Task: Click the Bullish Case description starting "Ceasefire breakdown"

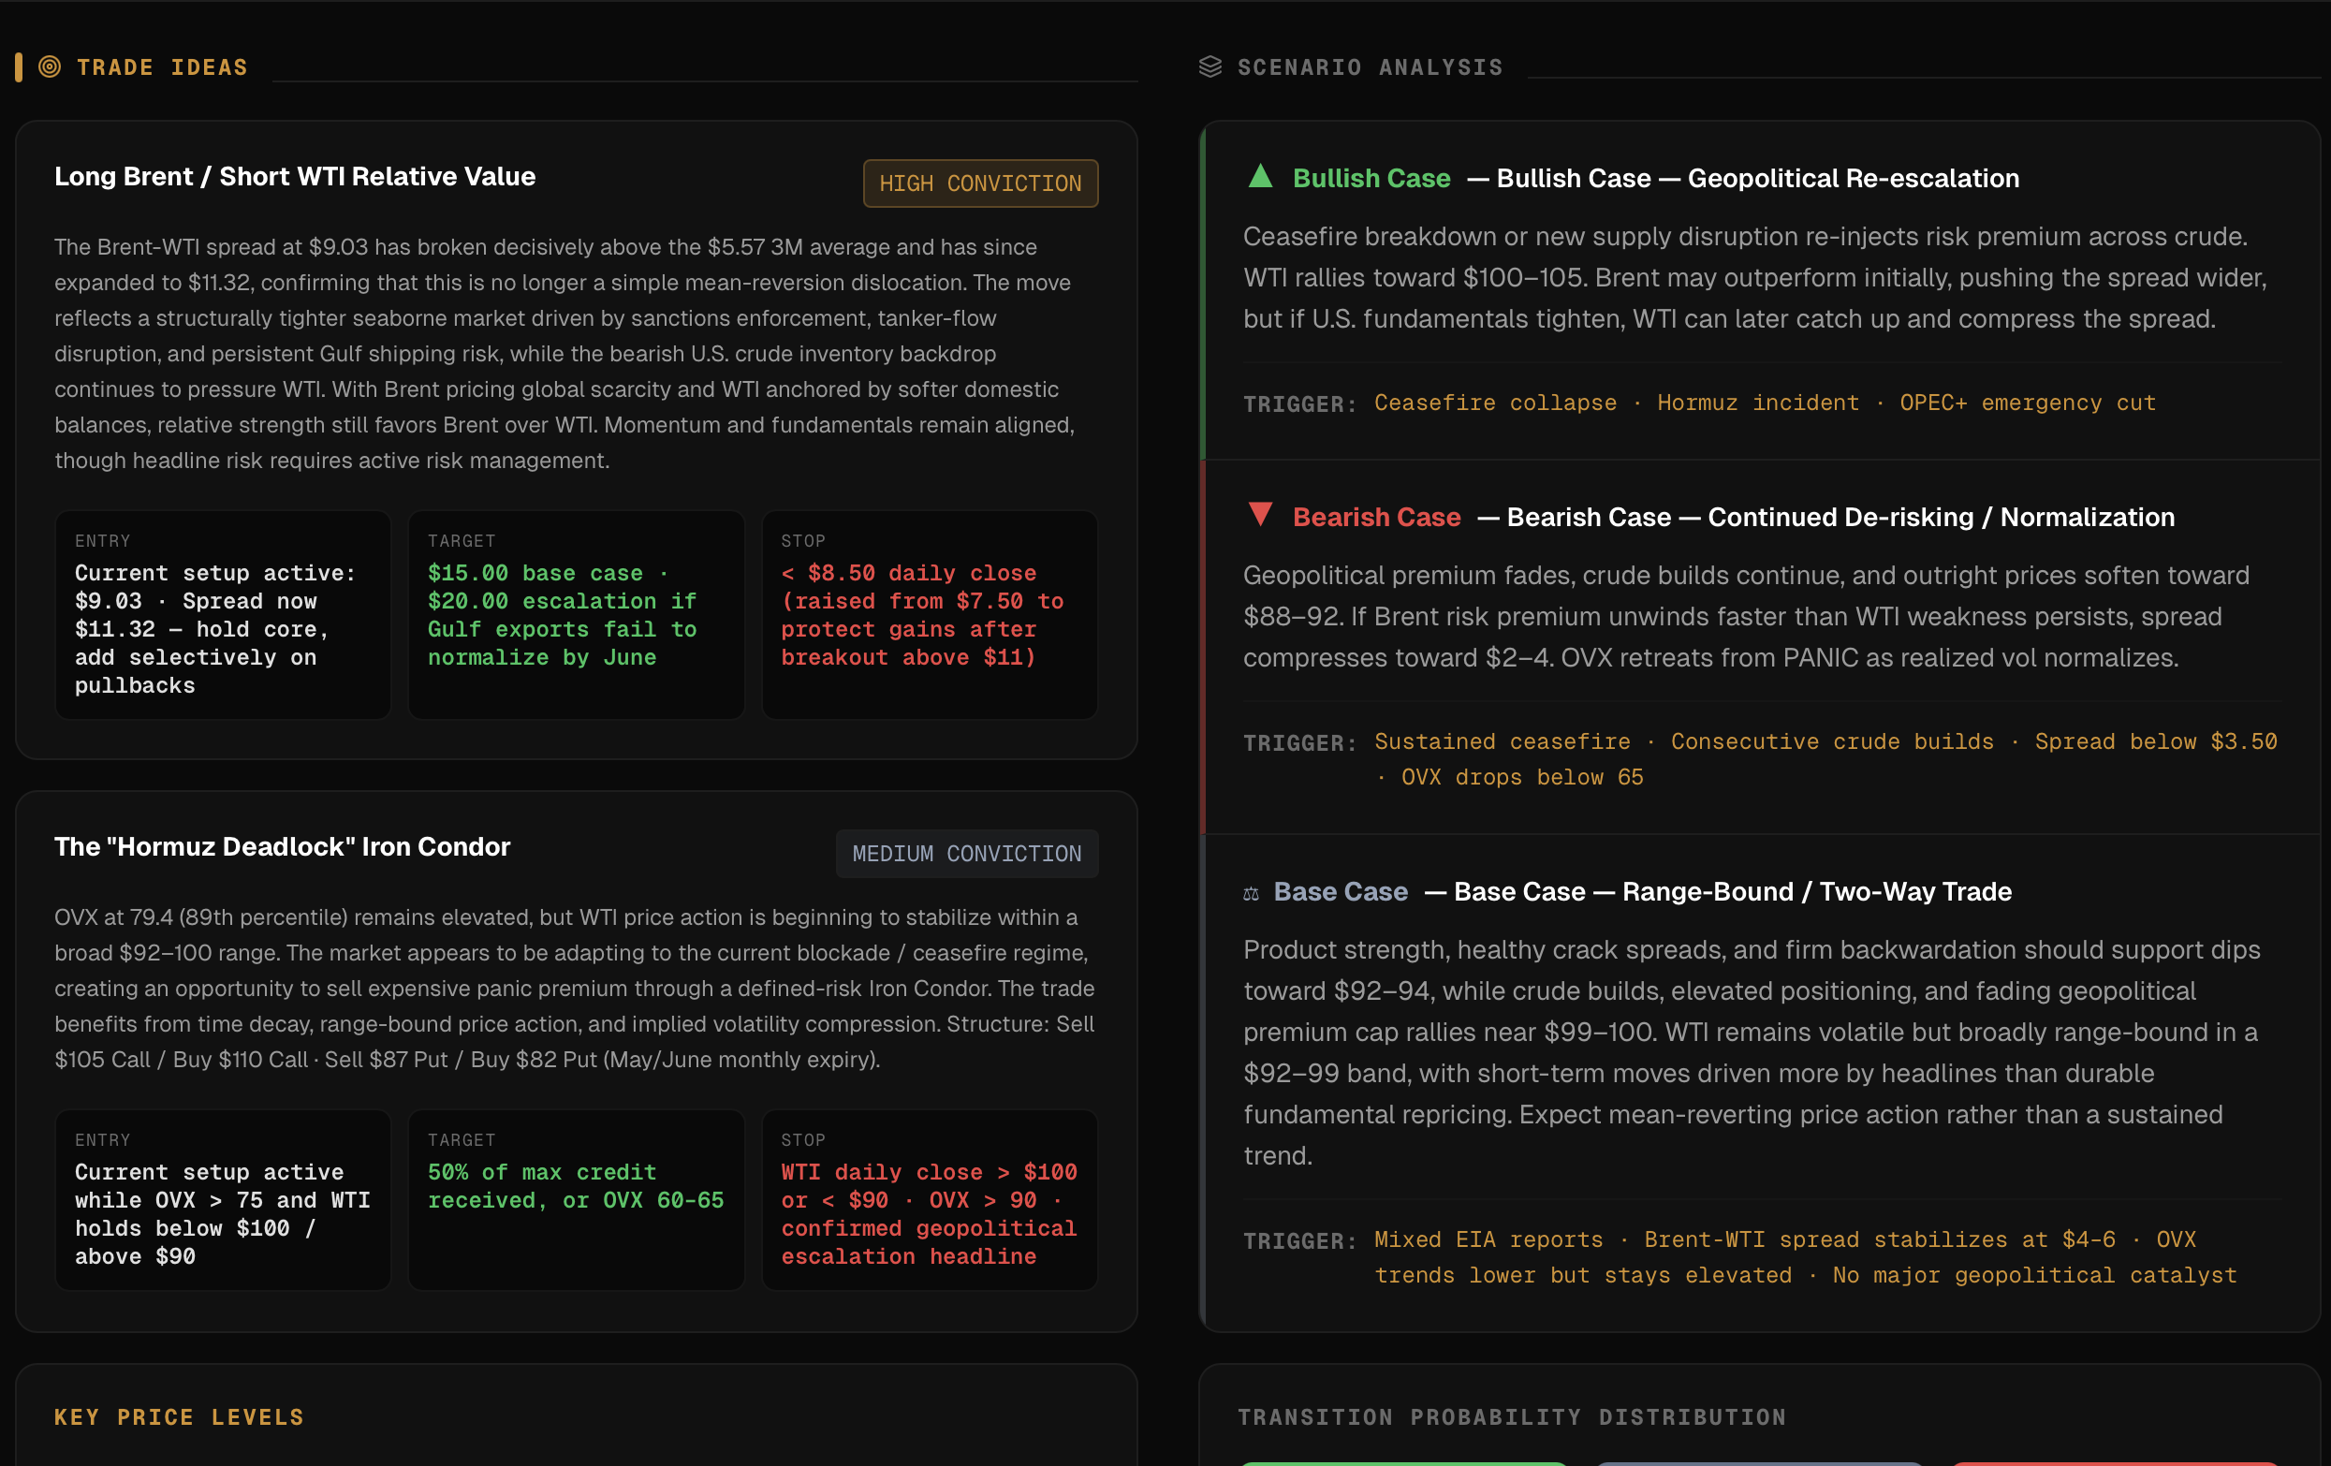Action: 1757,278
